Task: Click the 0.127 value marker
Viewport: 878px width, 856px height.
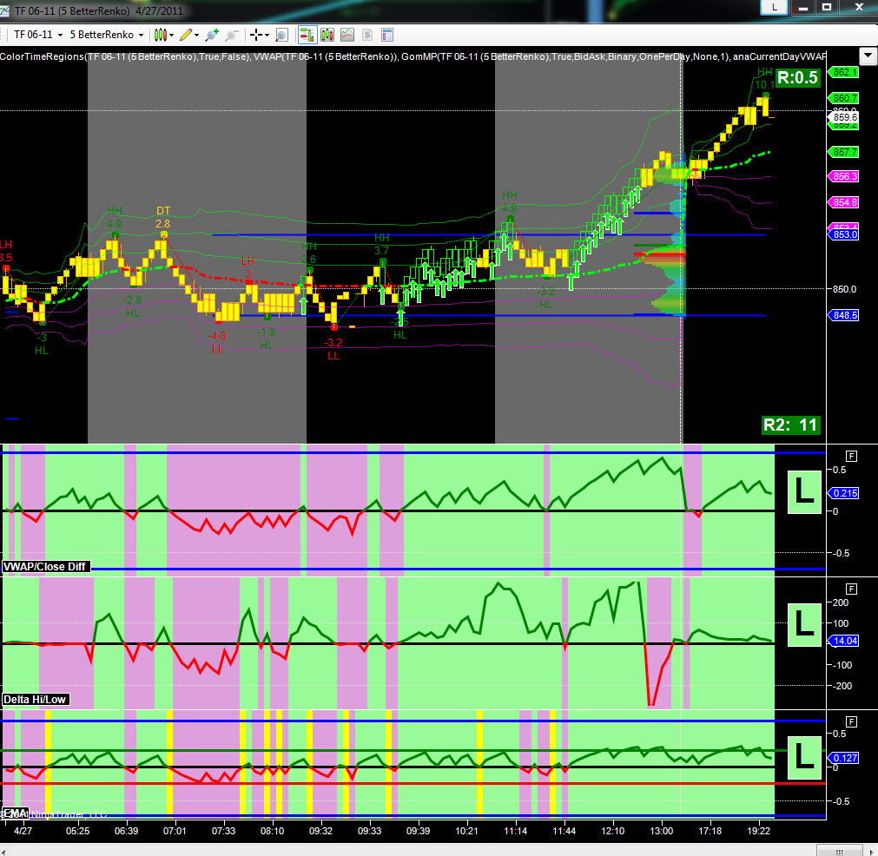Action: point(844,758)
